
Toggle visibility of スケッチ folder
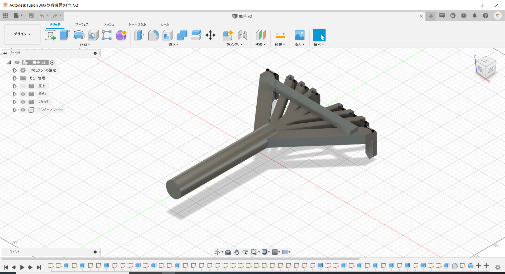click(x=23, y=102)
